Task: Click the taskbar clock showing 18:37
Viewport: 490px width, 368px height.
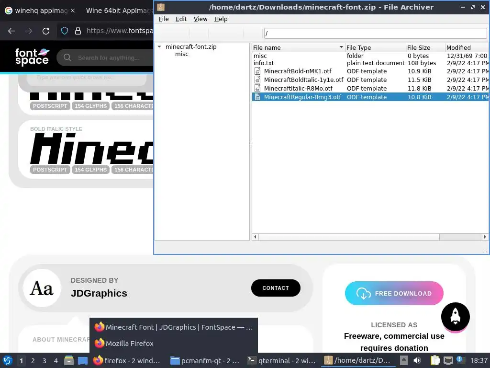Action: [479, 361]
